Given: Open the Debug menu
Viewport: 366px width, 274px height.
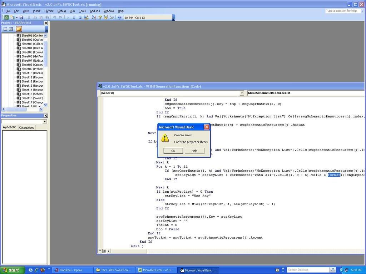Looking at the screenshot, I should (x=61, y=11).
